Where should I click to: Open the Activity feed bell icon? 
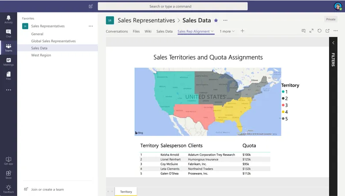(8, 18)
